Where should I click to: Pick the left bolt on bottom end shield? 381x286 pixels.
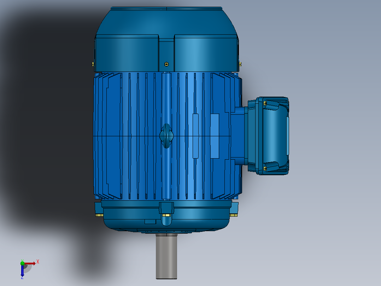pyautogui.click(x=99, y=215)
